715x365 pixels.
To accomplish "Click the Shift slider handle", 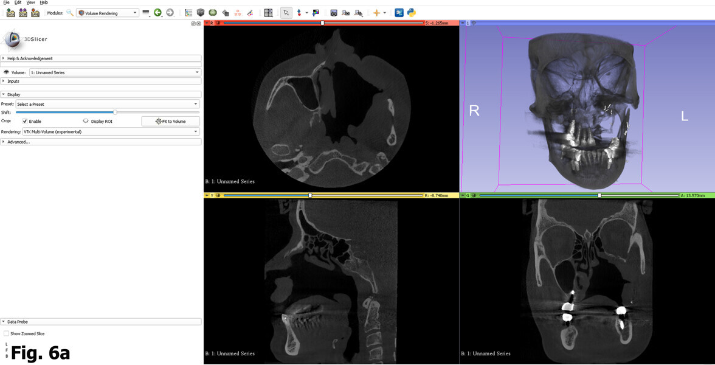I will (x=115, y=113).
